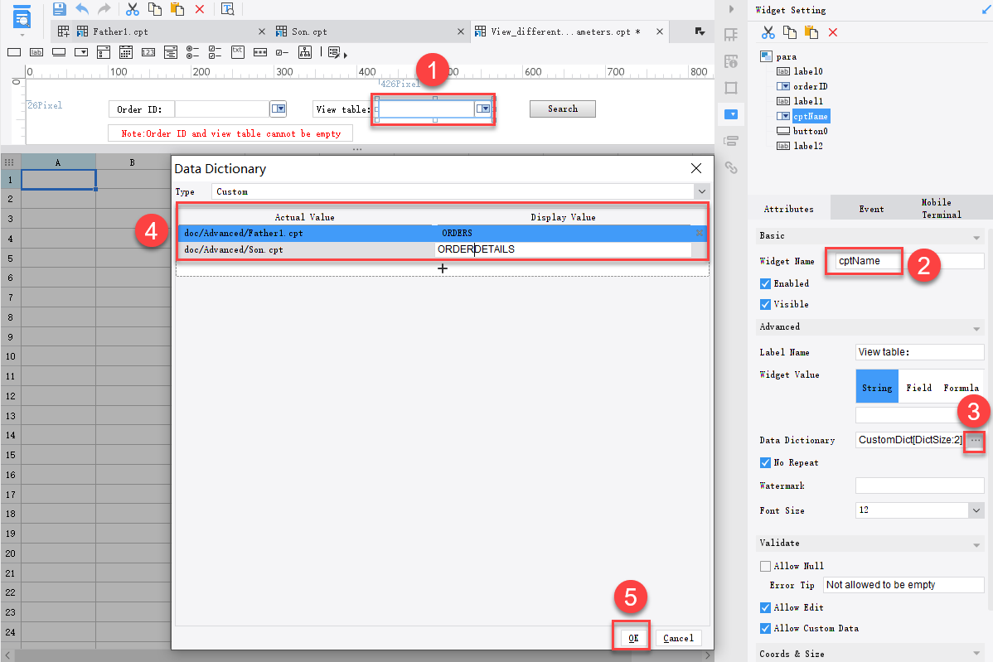993x662 pixels.
Task: Cut the selected widget in Widget Setting panel
Action: (768, 31)
